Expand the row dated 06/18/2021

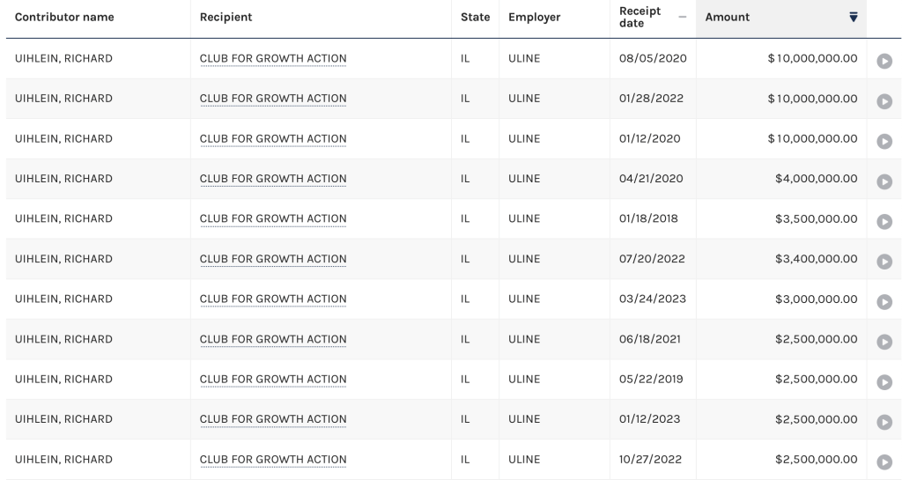coord(884,342)
